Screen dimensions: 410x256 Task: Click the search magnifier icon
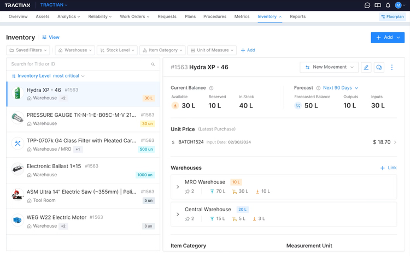pos(153,64)
